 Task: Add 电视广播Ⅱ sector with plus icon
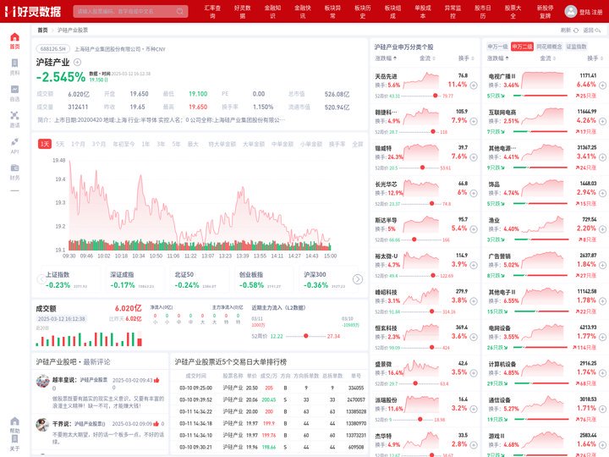(602, 85)
